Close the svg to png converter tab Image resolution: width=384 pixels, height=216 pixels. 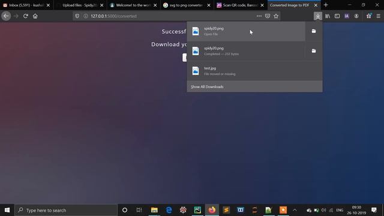point(209,5)
